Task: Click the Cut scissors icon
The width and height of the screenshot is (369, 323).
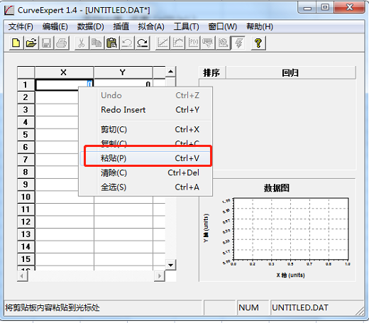Action: (x=82, y=43)
